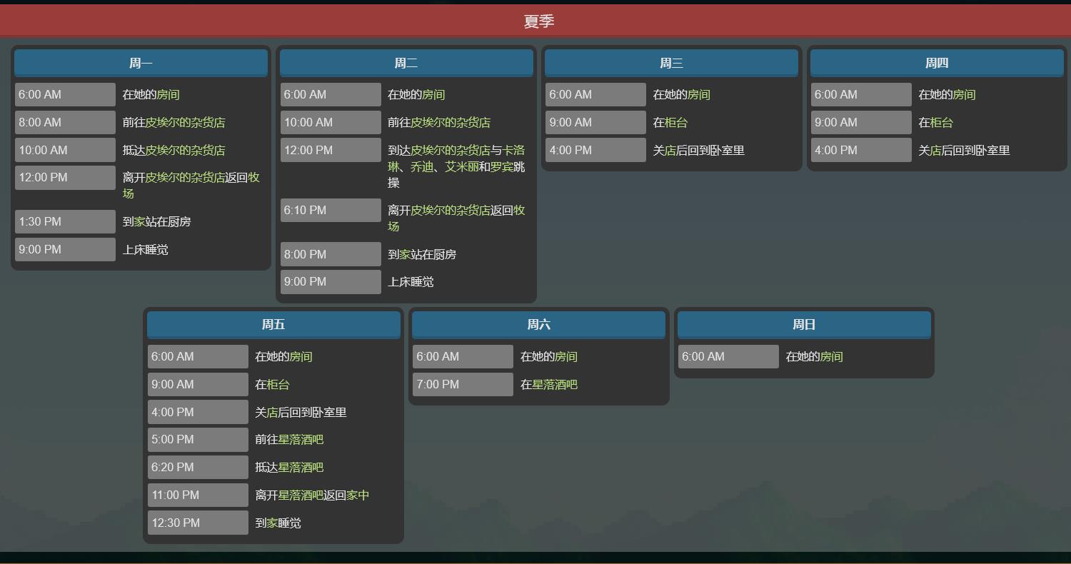This screenshot has width=1071, height=564.
Task: Select the 周四 day header
Action: (937, 63)
